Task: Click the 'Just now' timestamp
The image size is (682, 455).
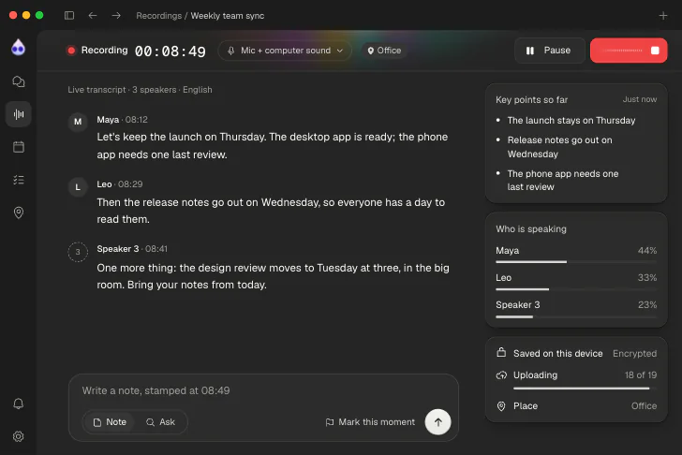Action: pyautogui.click(x=639, y=99)
